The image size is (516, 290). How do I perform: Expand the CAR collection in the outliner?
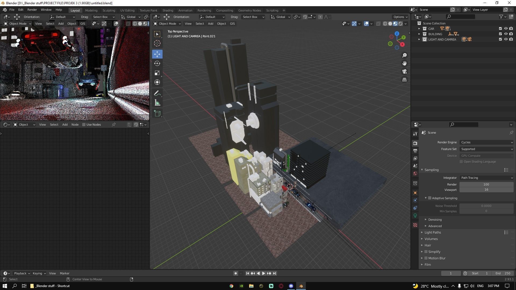419,29
